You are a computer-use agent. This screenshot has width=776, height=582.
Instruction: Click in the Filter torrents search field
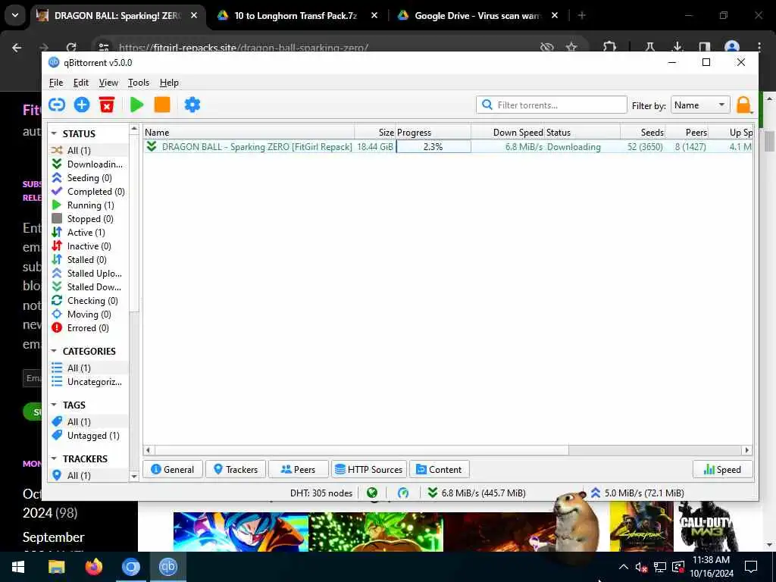[x=552, y=105]
